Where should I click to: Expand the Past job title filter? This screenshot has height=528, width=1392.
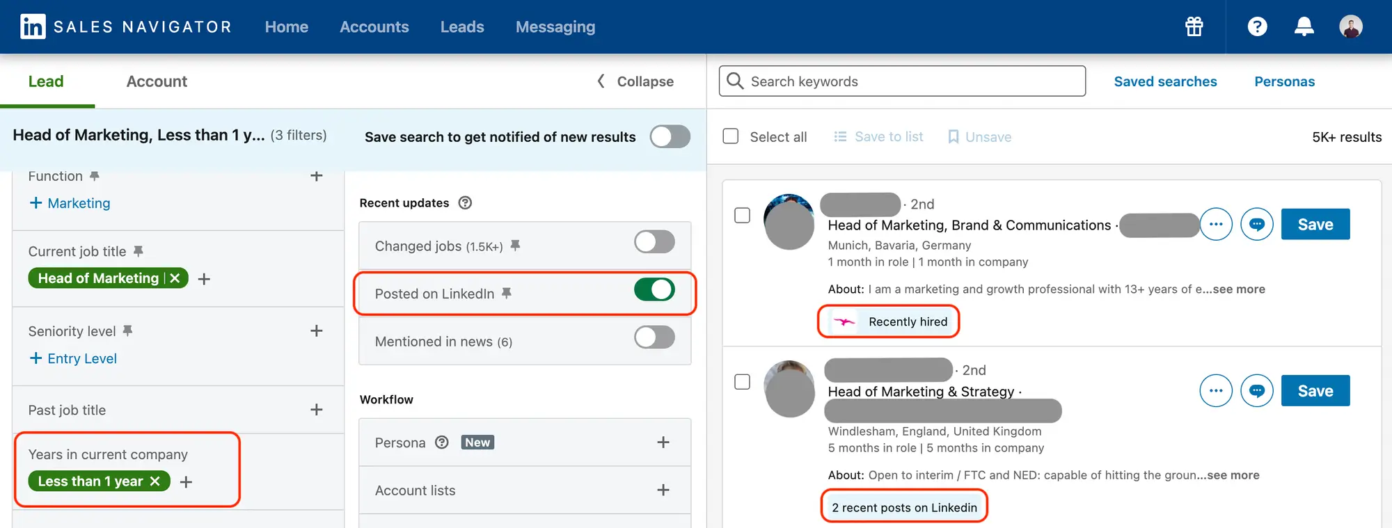pyautogui.click(x=316, y=410)
